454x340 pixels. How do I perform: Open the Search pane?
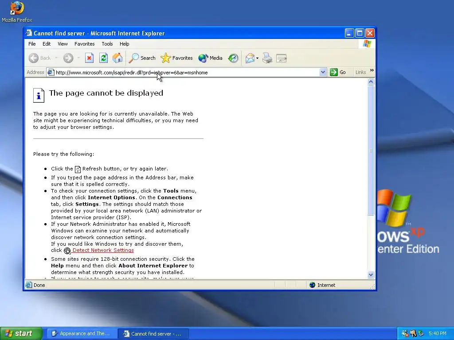(142, 58)
